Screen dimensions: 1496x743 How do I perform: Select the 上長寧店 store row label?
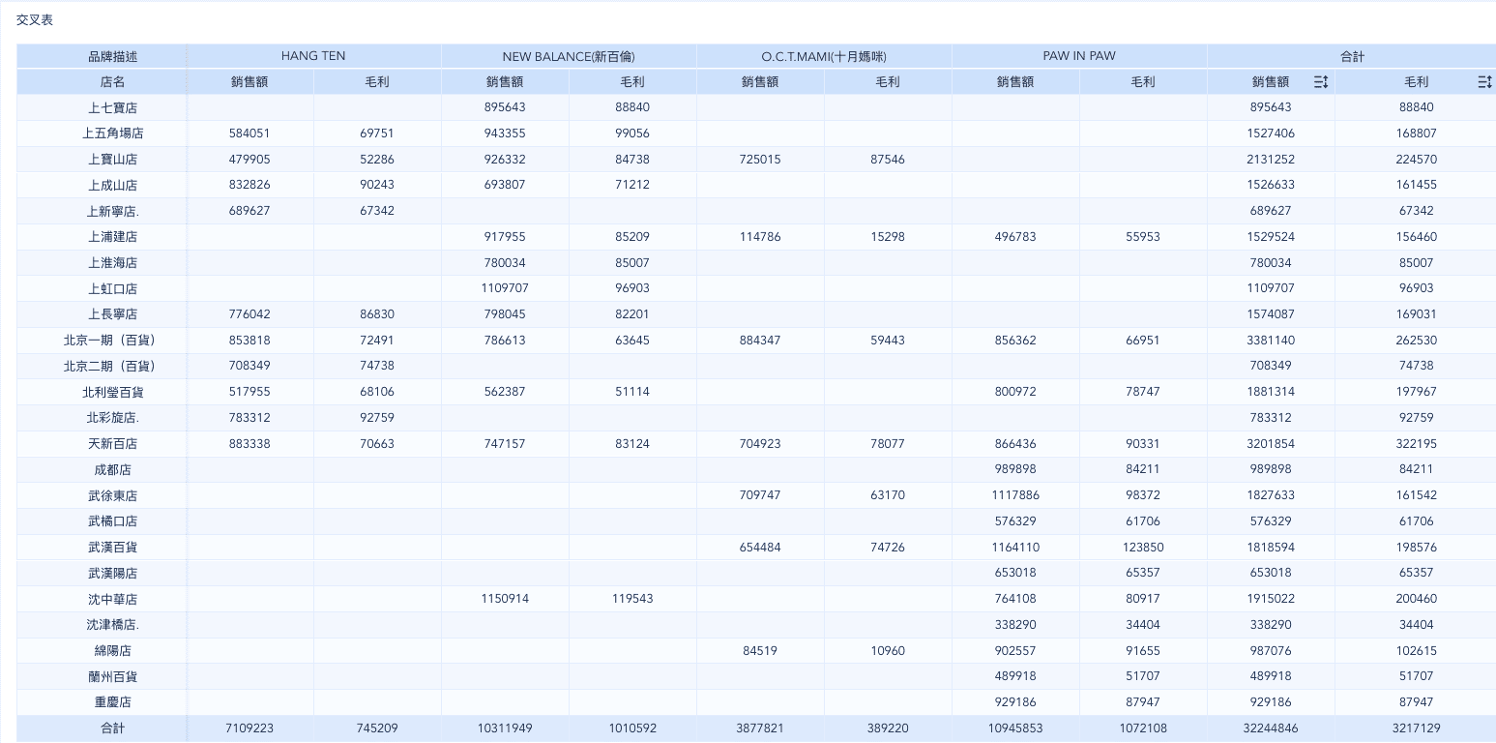[x=113, y=314]
